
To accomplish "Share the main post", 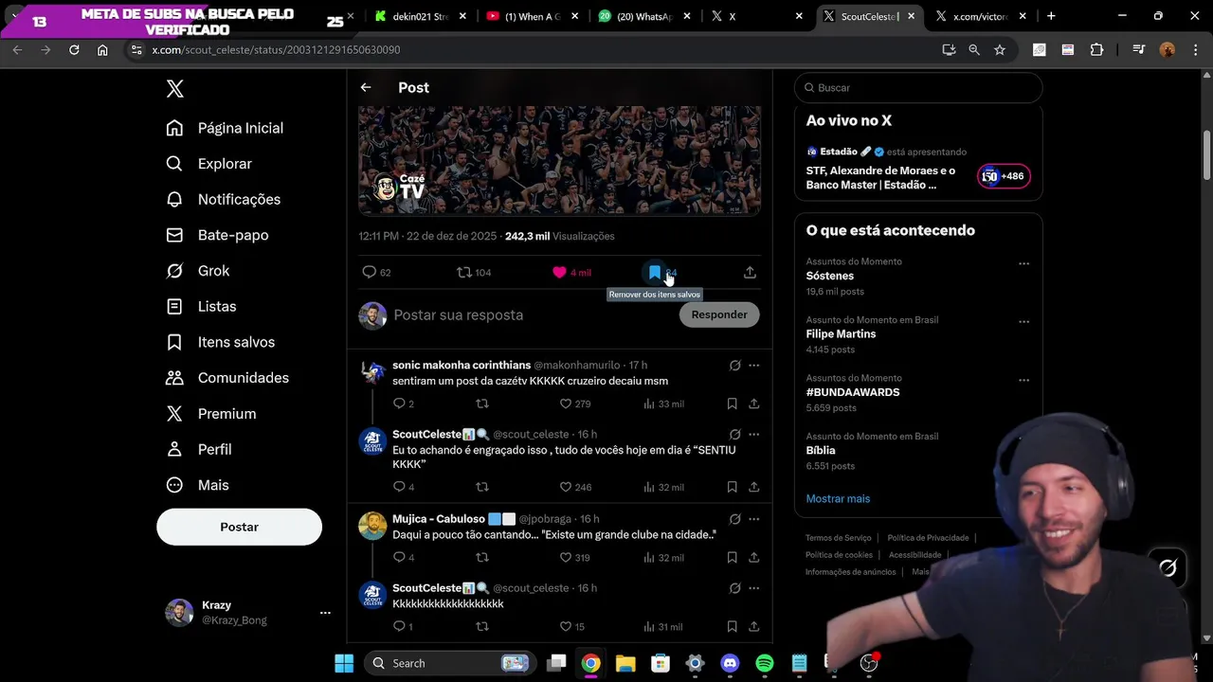I will (750, 272).
